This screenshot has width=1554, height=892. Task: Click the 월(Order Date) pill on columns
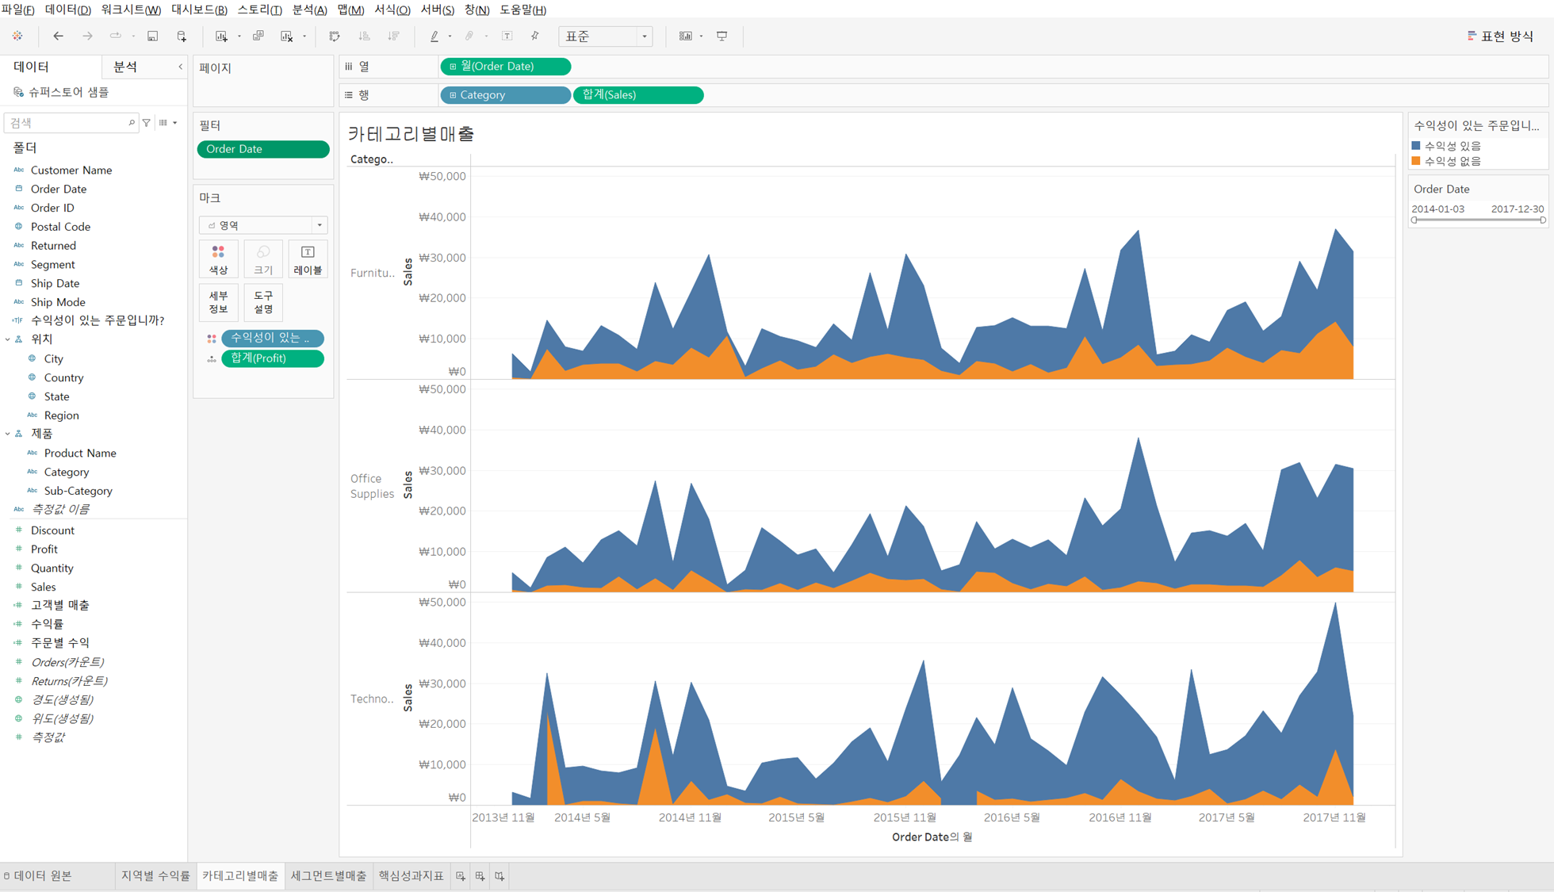coord(505,67)
